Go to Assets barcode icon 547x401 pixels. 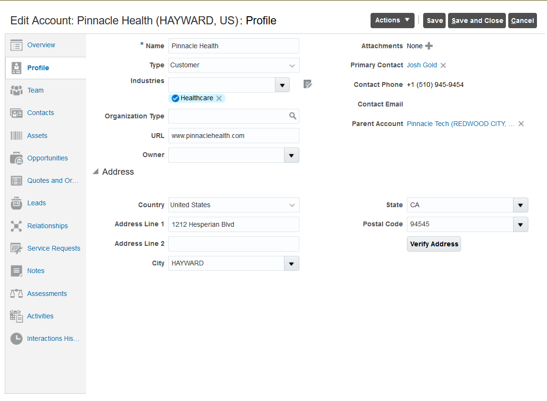click(16, 136)
